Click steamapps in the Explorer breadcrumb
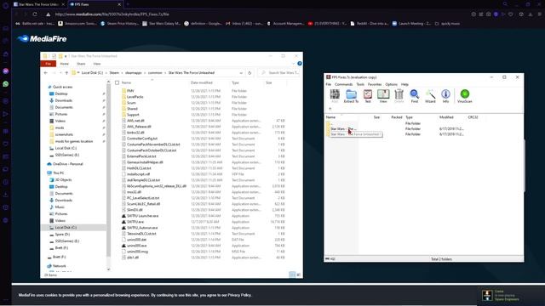This screenshot has width=545, height=306. tap(134, 73)
